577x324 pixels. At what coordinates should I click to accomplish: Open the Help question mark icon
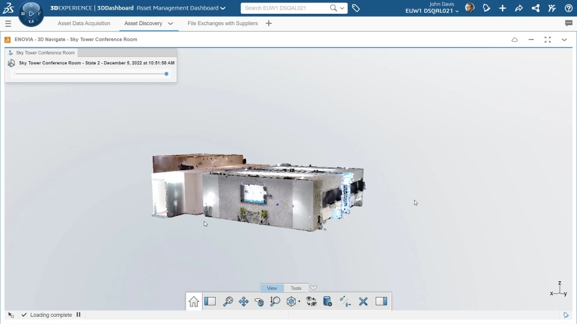569,8
